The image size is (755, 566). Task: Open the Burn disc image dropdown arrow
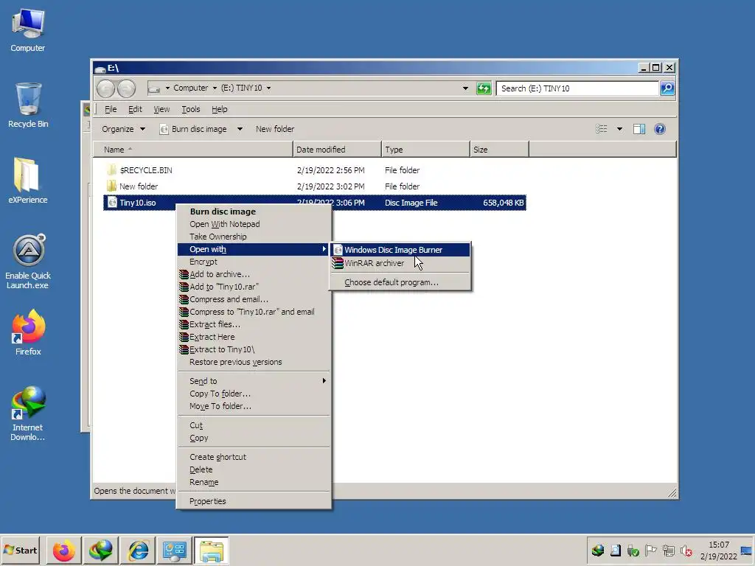(x=240, y=129)
